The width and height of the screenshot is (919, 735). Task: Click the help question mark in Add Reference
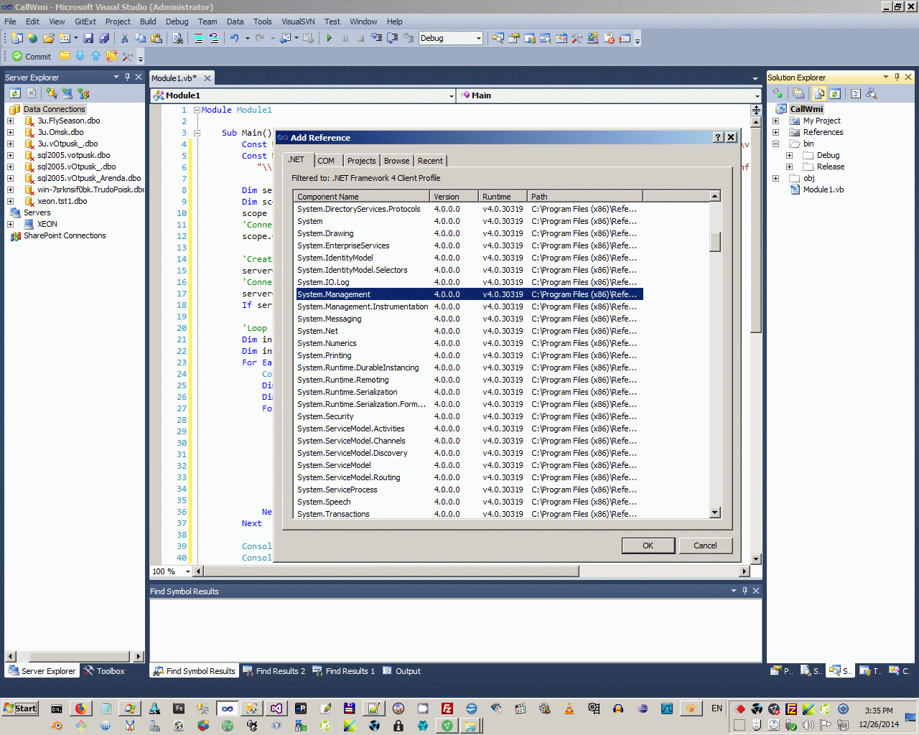click(718, 137)
